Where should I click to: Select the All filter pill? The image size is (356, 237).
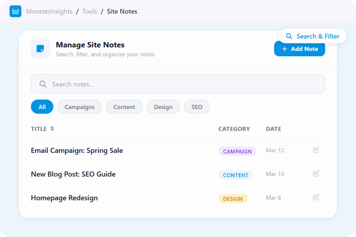(42, 107)
